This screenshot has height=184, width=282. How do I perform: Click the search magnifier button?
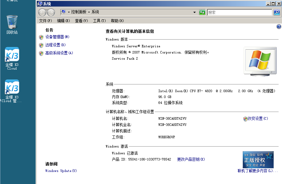point(277,12)
